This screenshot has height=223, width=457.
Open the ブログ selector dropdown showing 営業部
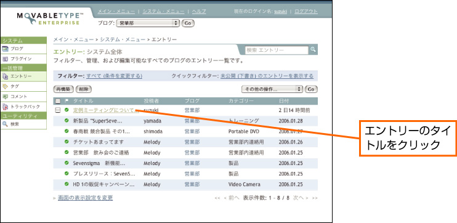click(x=148, y=23)
